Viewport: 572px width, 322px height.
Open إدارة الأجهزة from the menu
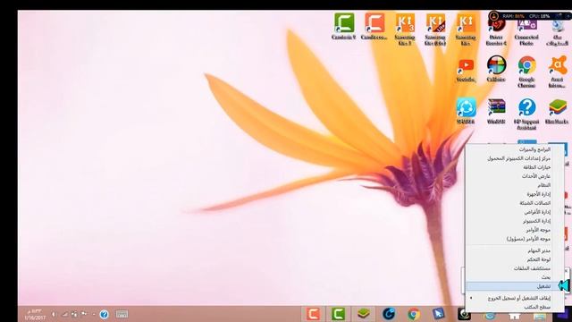point(515,194)
